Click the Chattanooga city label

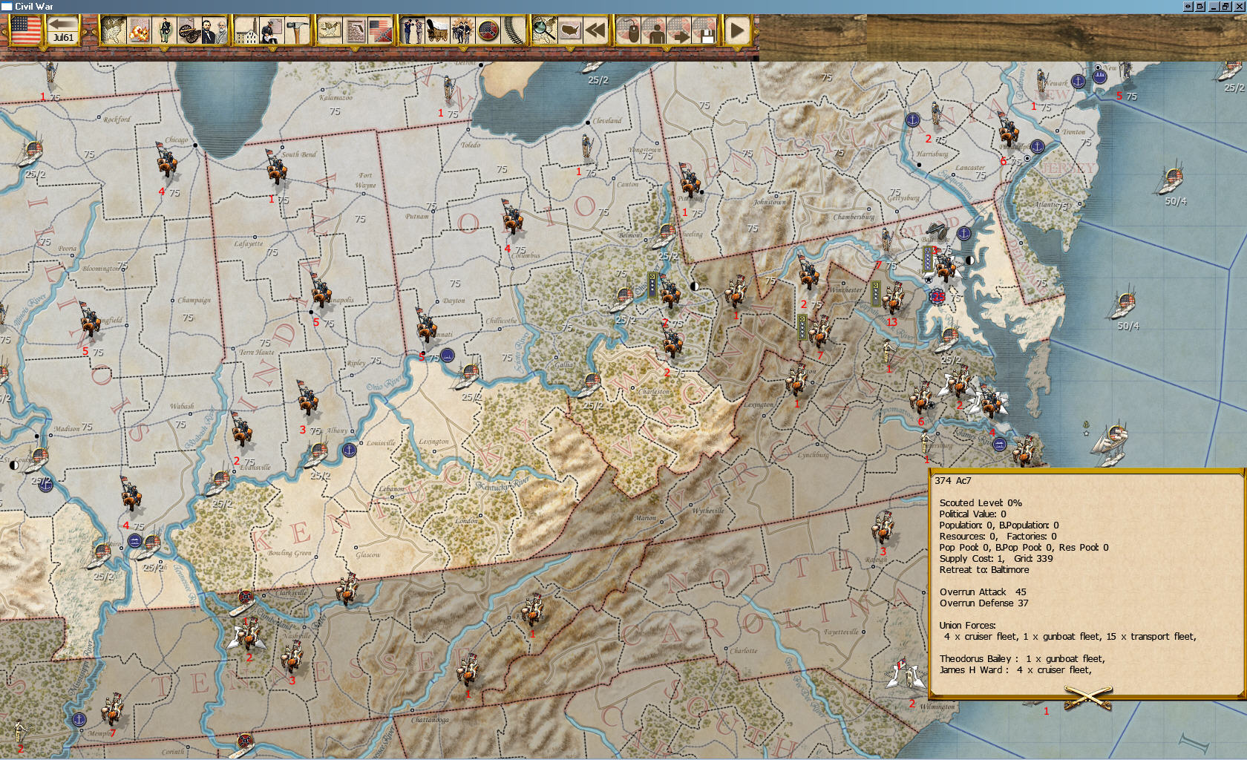(431, 720)
